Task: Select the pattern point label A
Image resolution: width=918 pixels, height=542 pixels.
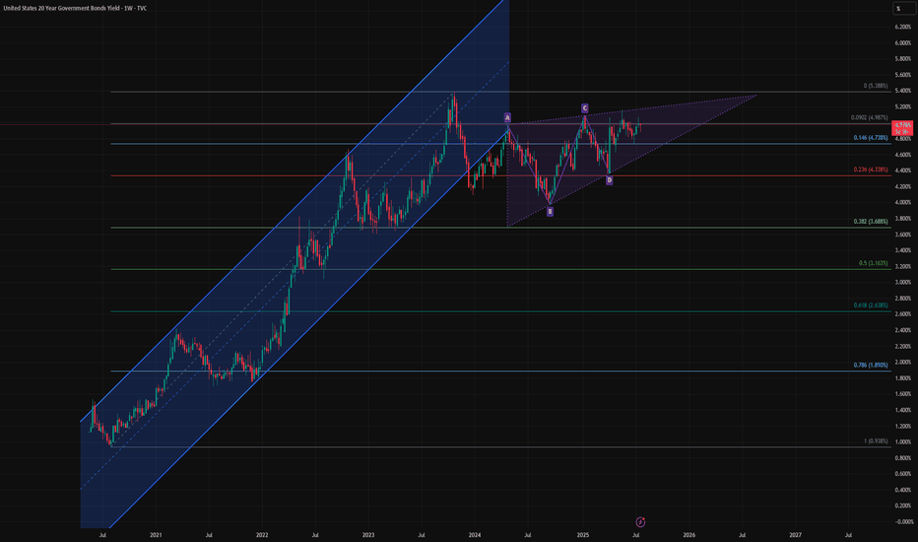Action: click(507, 118)
